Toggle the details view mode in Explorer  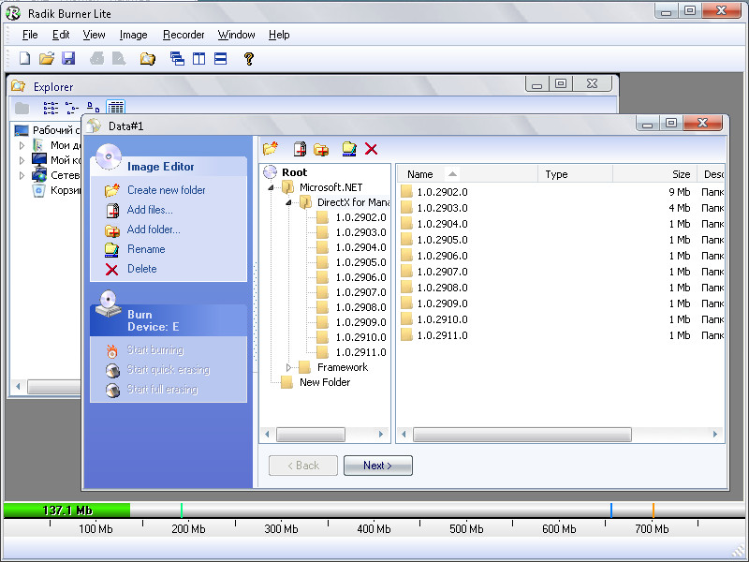(115, 108)
